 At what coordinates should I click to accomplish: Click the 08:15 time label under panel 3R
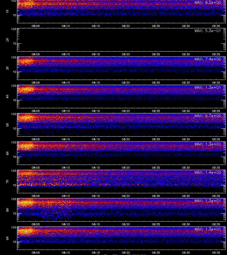96,83
